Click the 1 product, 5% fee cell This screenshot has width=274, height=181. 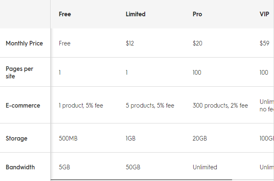coord(81,106)
